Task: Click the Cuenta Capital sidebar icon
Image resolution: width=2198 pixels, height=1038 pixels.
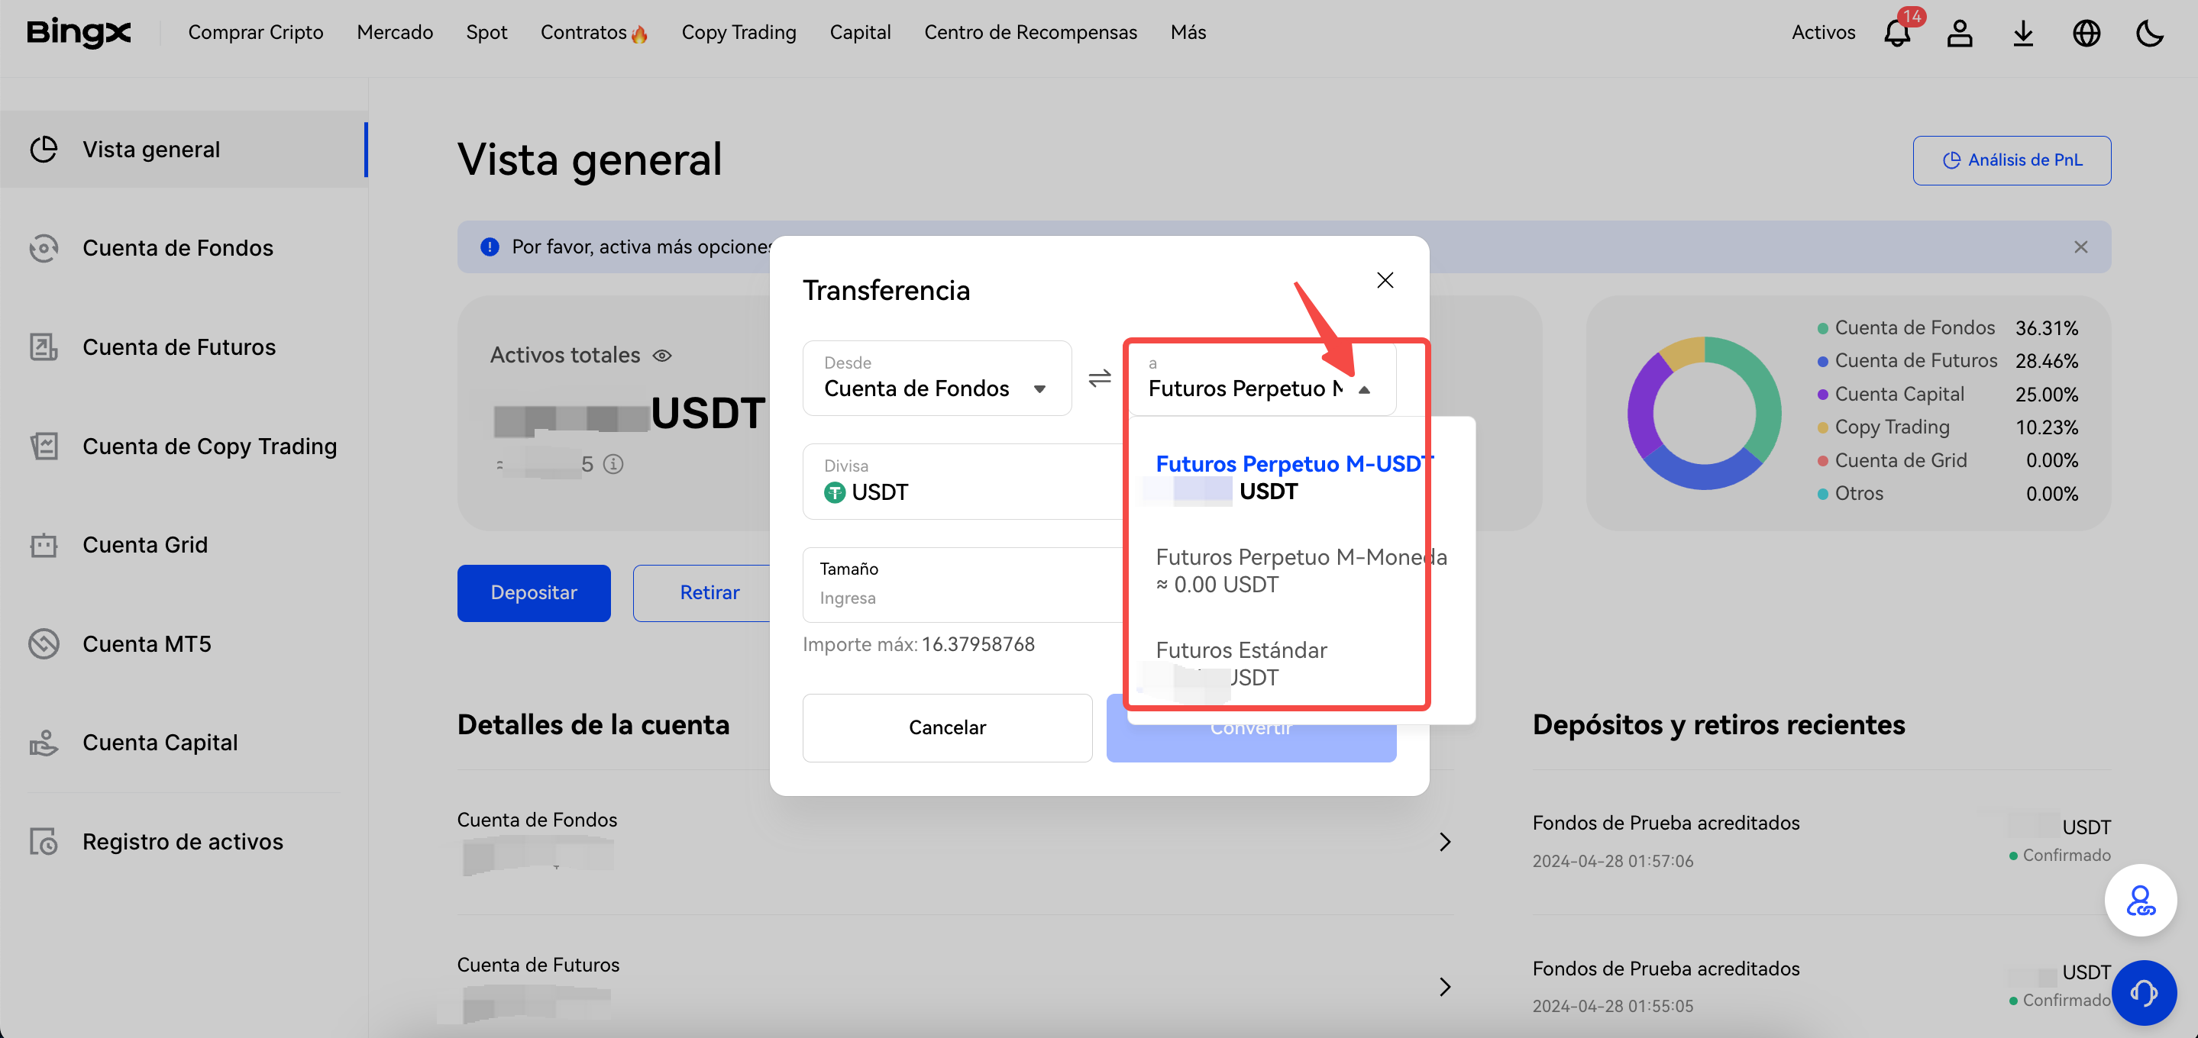Action: [x=44, y=743]
